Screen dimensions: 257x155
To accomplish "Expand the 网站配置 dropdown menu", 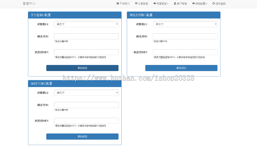I will (x=200, y=4).
